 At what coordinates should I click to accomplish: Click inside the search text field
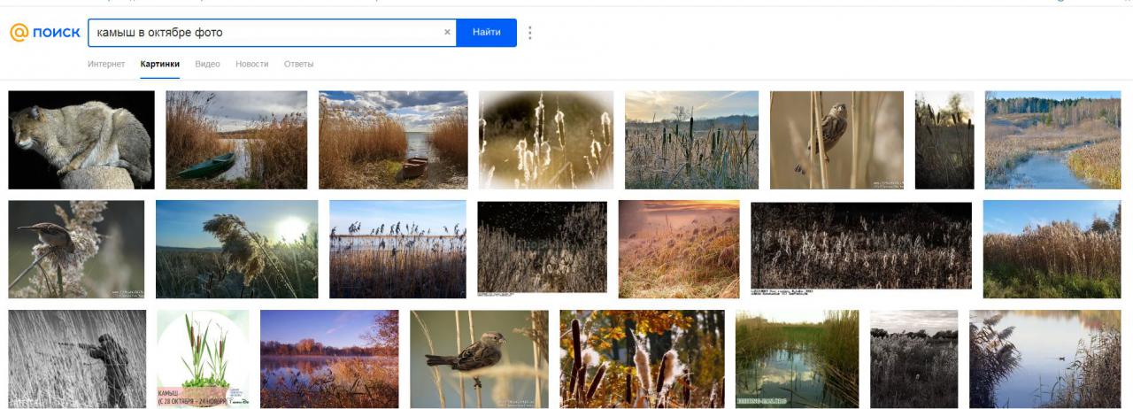[x=266, y=33]
